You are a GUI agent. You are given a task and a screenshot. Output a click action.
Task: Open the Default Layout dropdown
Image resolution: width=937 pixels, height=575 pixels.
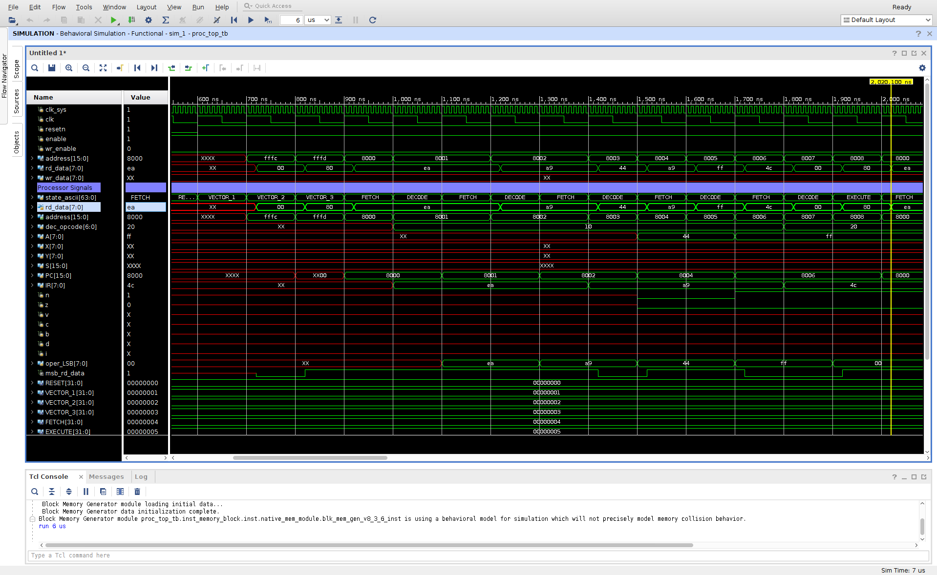886,20
